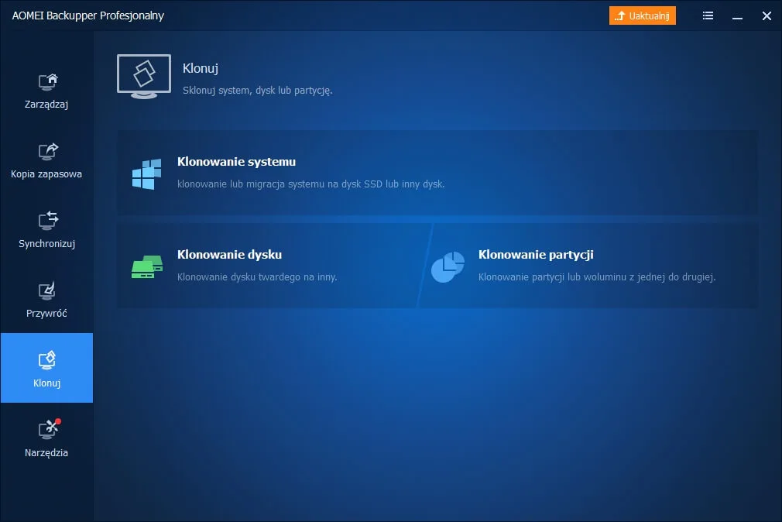Click the Windows logo system clone icon
Screen dimensions: 782x522
pyautogui.click(x=147, y=174)
